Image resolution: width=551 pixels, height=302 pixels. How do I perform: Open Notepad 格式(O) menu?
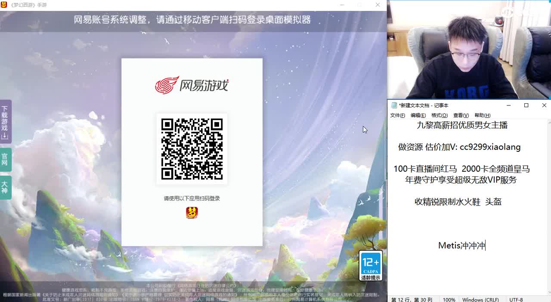[440, 115]
